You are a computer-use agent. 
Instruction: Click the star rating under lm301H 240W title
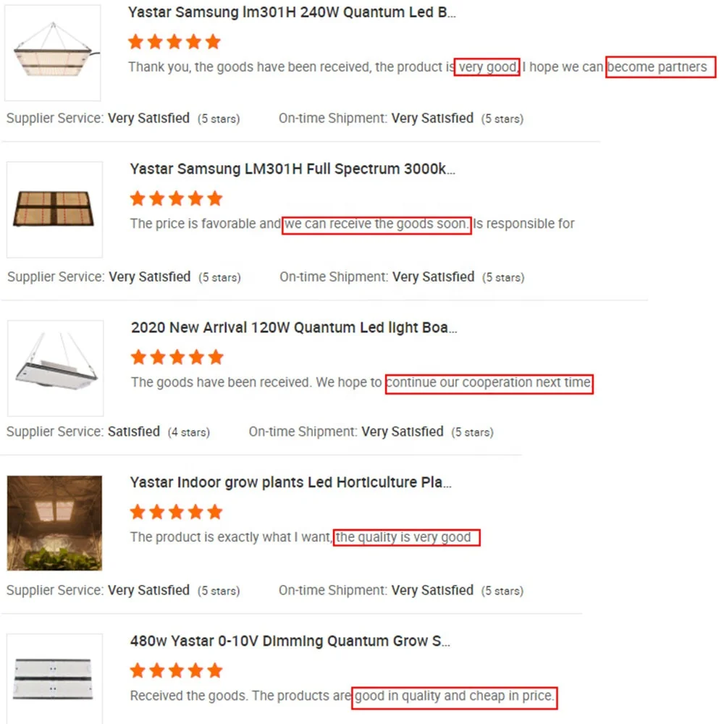click(174, 42)
